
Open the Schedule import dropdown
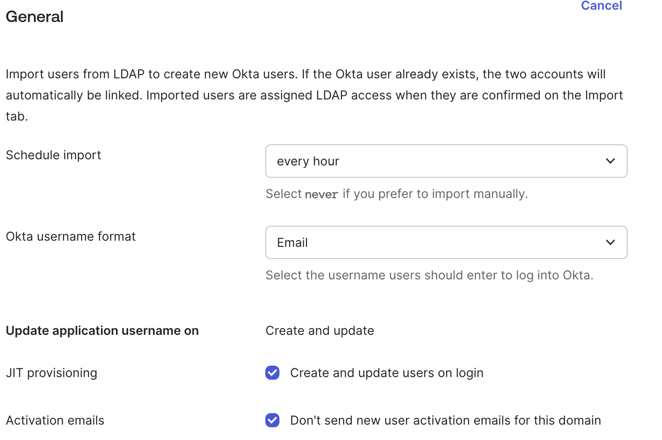click(x=446, y=161)
